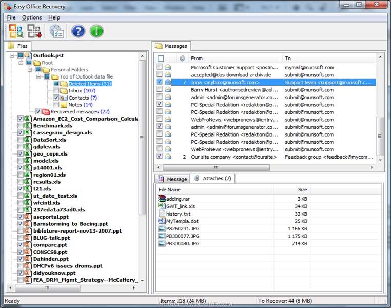Click the PowerPoint icon of compare.ppt
The height and width of the screenshot is (308, 391).
point(28,245)
